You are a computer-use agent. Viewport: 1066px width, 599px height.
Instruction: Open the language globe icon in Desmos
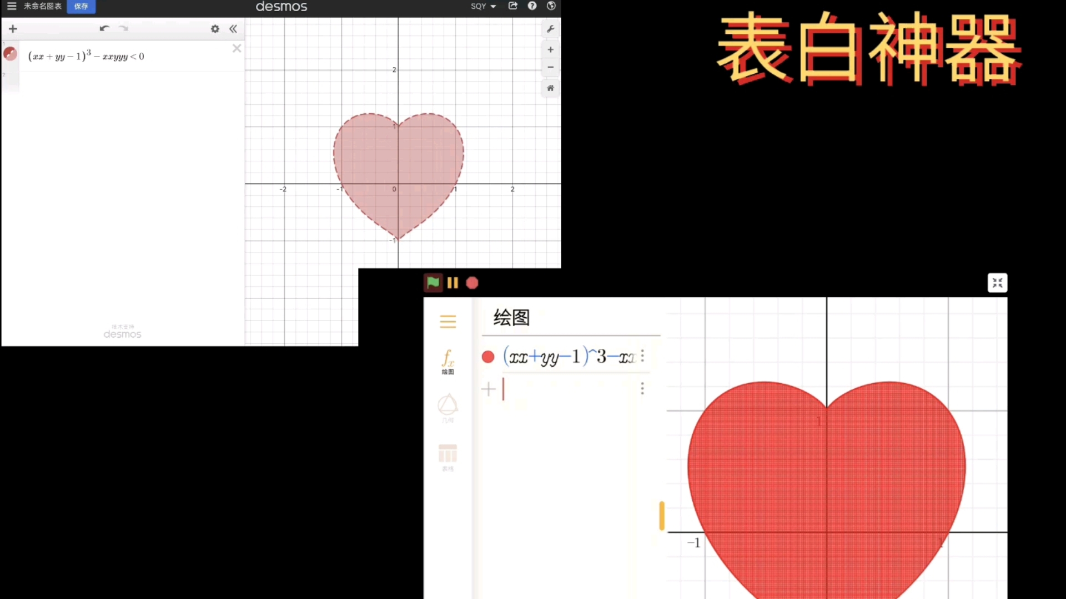pos(551,6)
